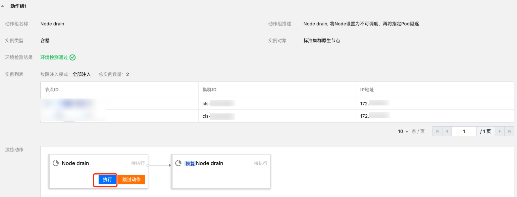Click the 节点ID column header

(x=52, y=90)
